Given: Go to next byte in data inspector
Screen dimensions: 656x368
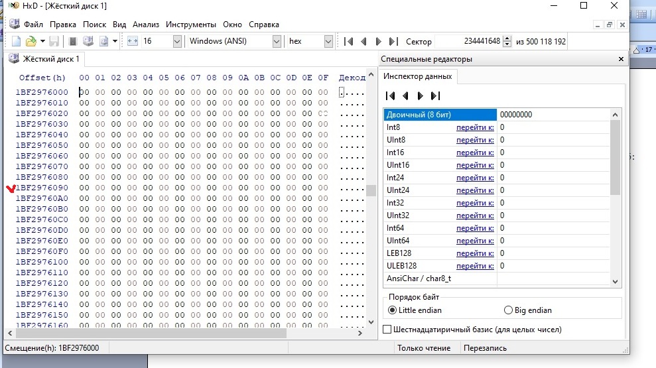Looking at the screenshot, I should (x=420, y=95).
